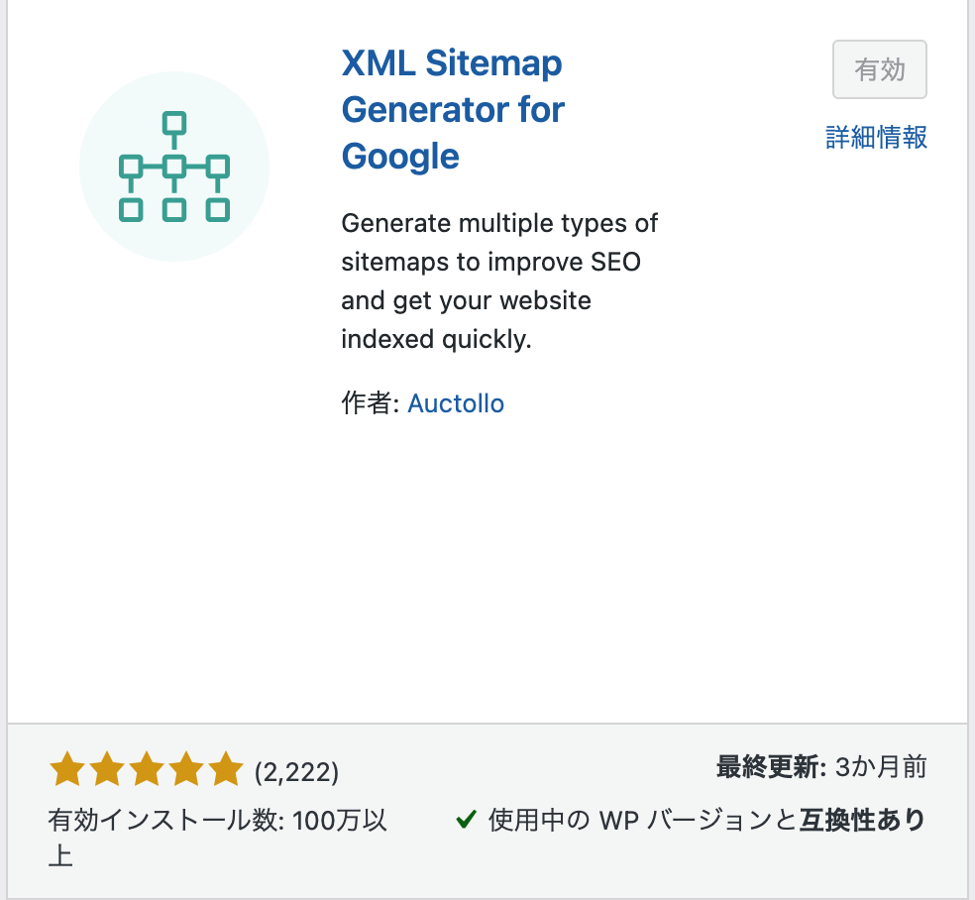The image size is (975, 900).
Task: Visit the Auctollo author link
Action: click(456, 403)
